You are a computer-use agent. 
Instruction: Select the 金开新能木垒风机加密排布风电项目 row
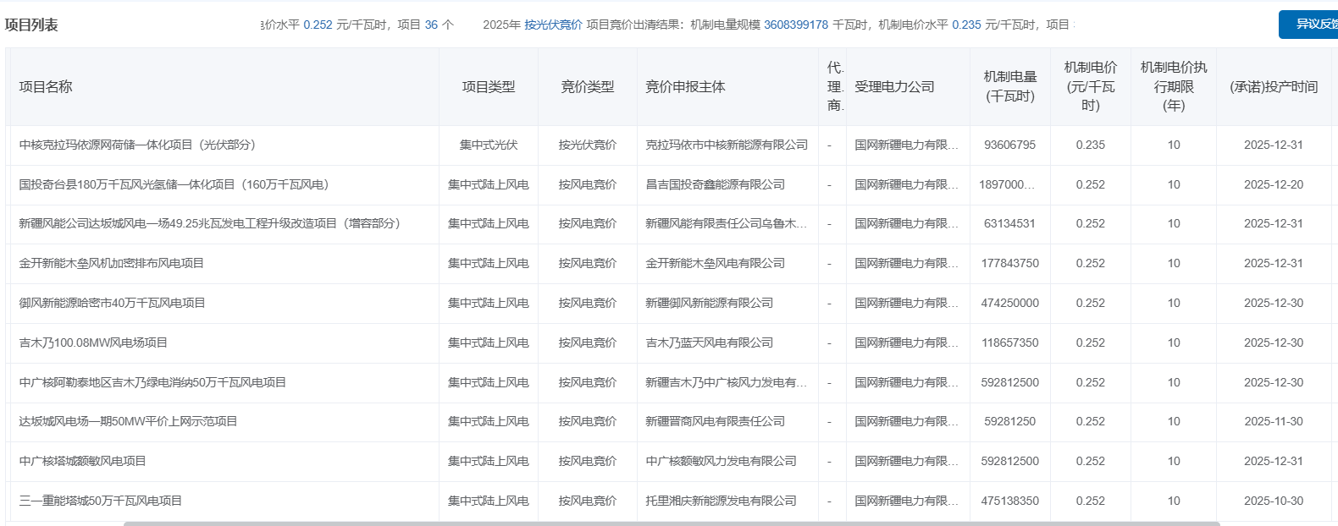(111, 263)
